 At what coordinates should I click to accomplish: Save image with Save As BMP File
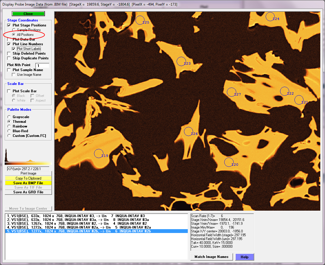(x=28, y=183)
